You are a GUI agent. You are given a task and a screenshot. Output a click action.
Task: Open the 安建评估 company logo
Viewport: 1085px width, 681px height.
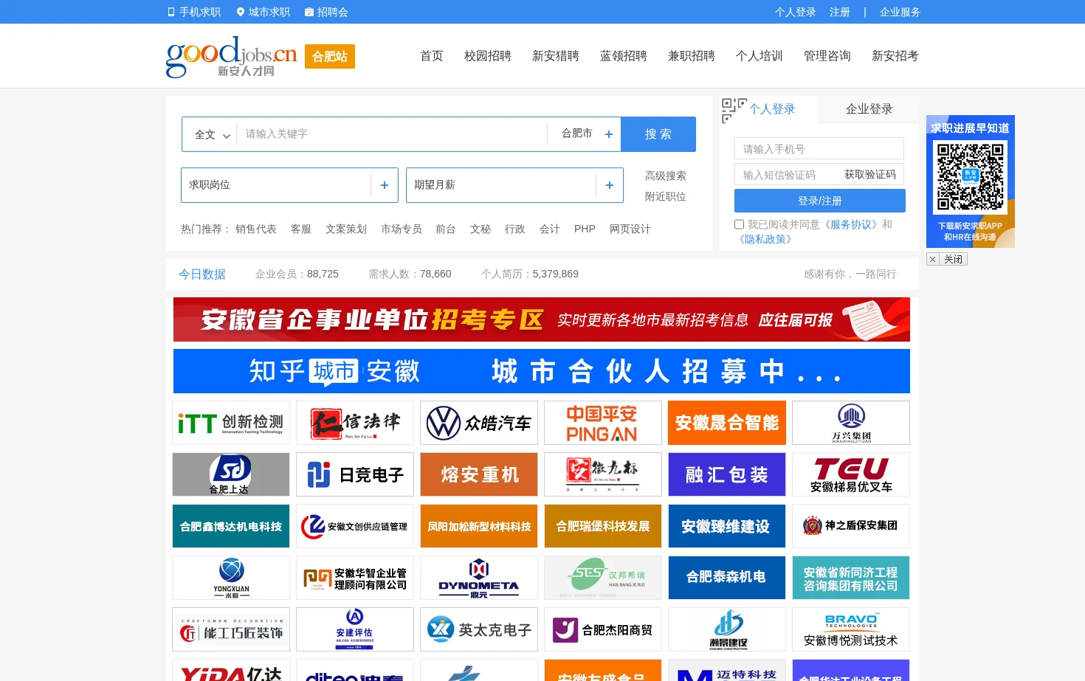tap(355, 629)
